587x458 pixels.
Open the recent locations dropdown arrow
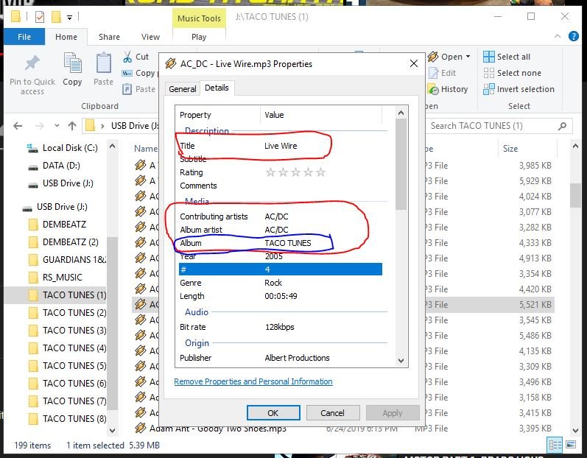57,126
